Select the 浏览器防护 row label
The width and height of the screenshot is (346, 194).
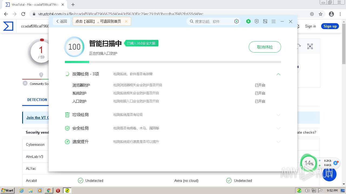click(81, 85)
